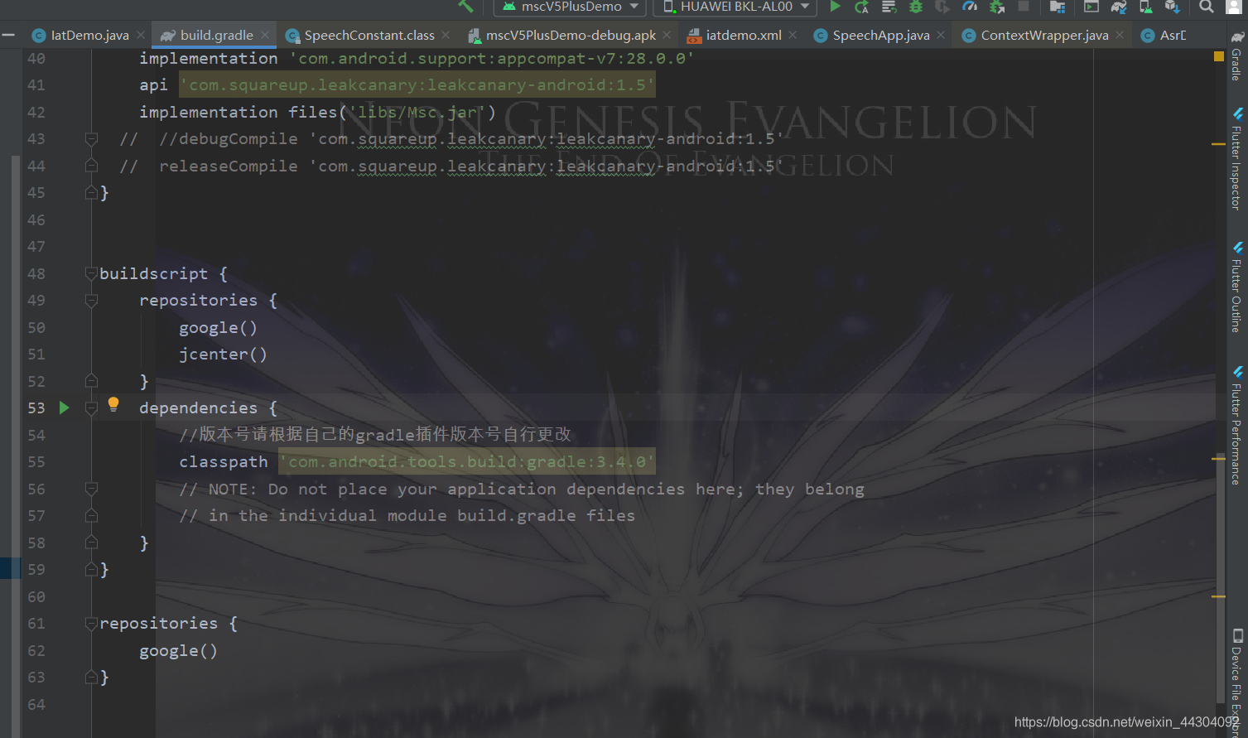Screen dimensions: 1248x738
Task: Click the Apply Code Changes icon
Action: click(889, 7)
